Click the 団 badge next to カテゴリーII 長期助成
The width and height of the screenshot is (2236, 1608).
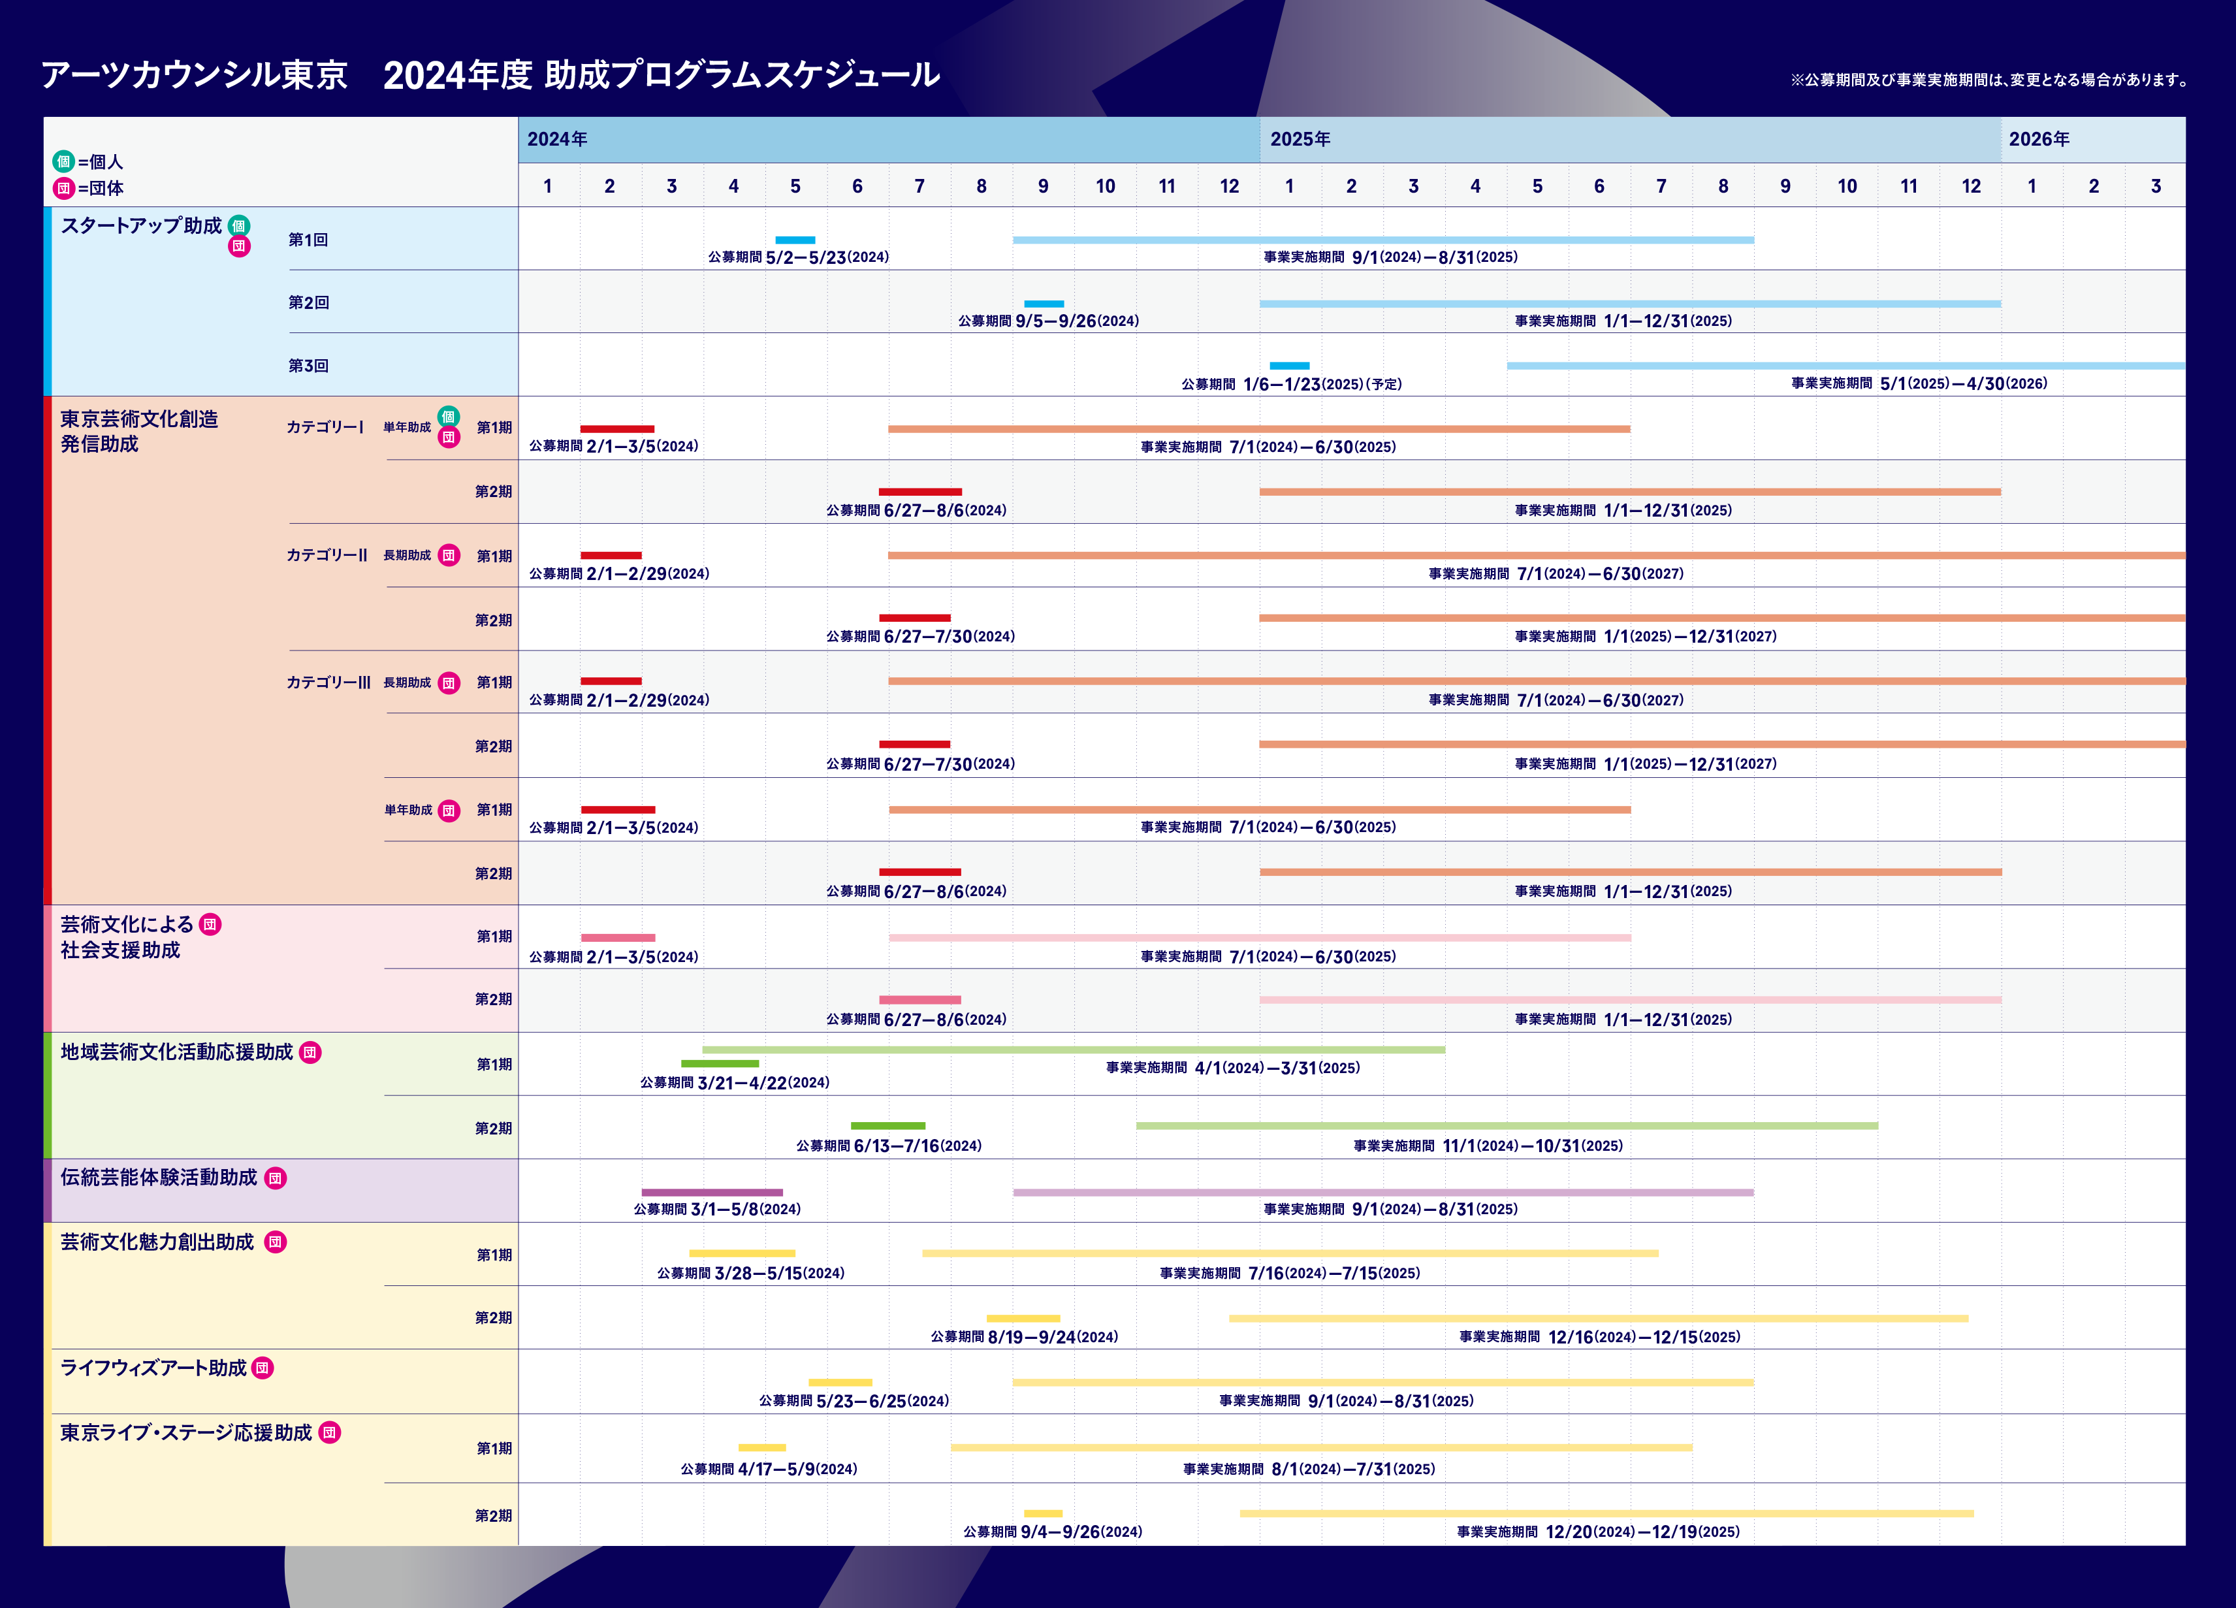[x=449, y=555]
